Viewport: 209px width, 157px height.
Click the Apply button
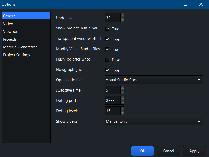[x=194, y=151]
